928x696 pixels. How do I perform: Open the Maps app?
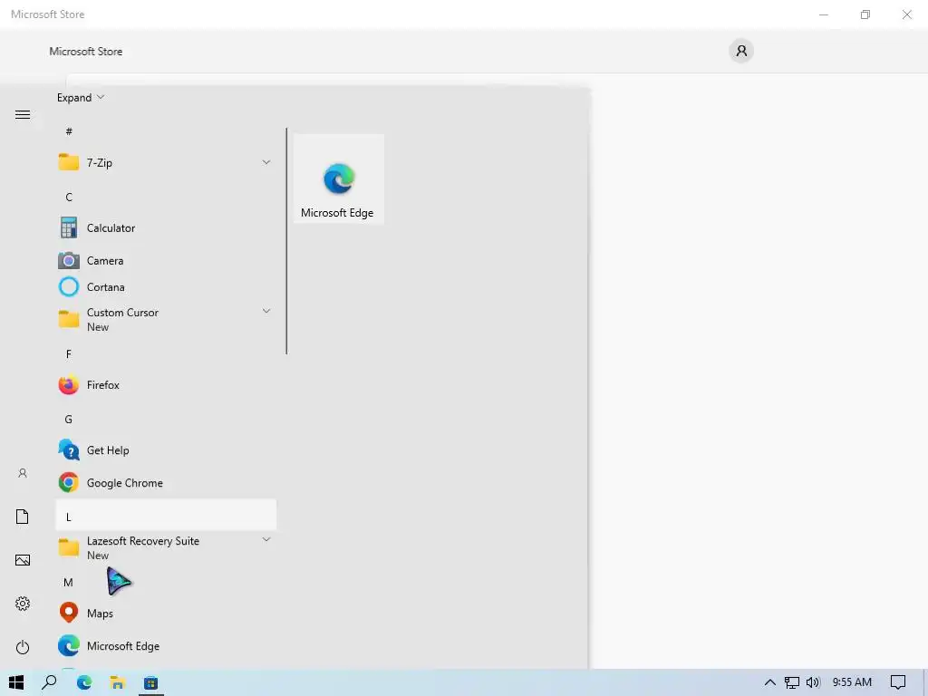pos(166,614)
